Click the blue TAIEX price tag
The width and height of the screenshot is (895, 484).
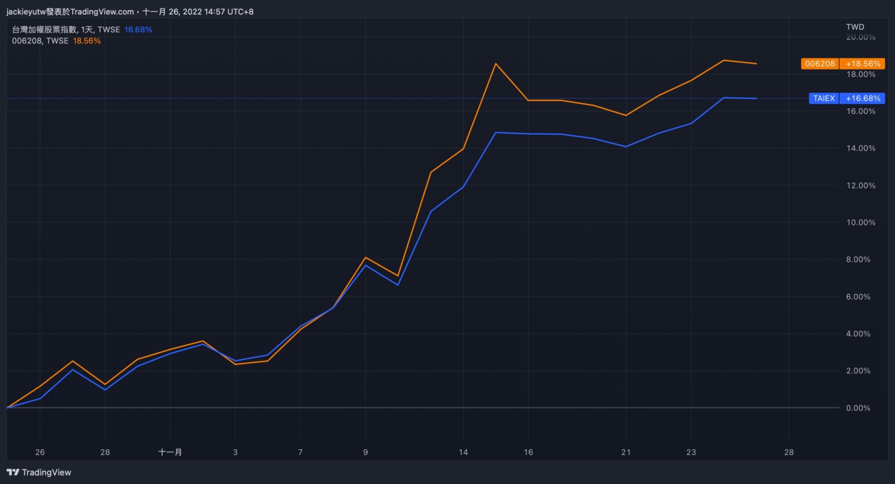(x=823, y=98)
